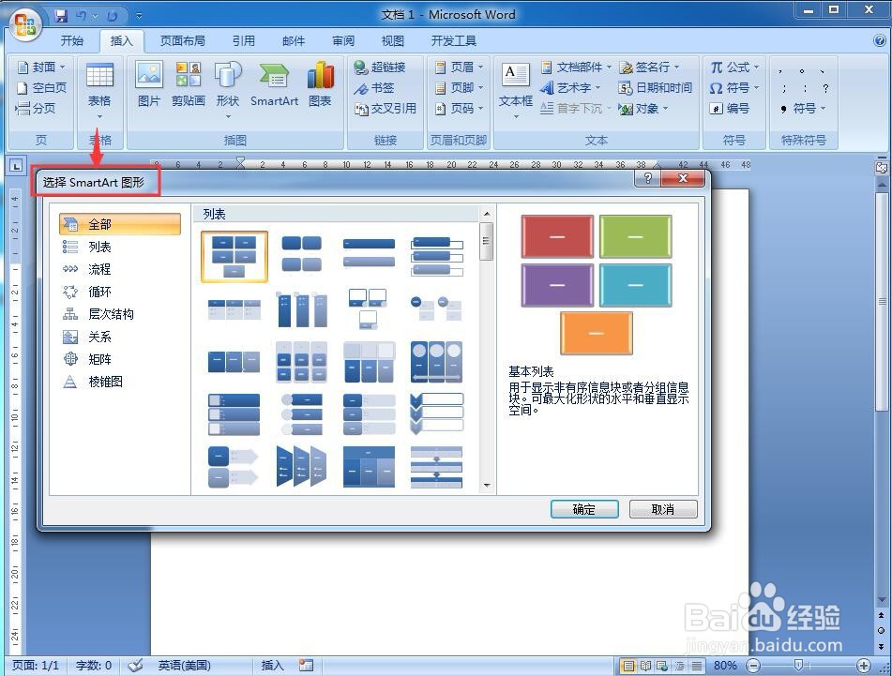Click the zoom out minus button
Image resolution: width=892 pixels, height=676 pixels.
[x=752, y=665]
